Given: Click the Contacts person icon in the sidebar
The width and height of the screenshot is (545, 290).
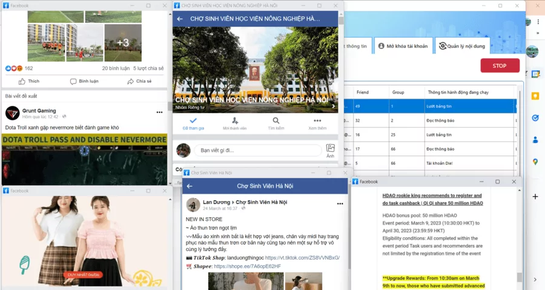Looking at the screenshot, I should tap(535, 140).
